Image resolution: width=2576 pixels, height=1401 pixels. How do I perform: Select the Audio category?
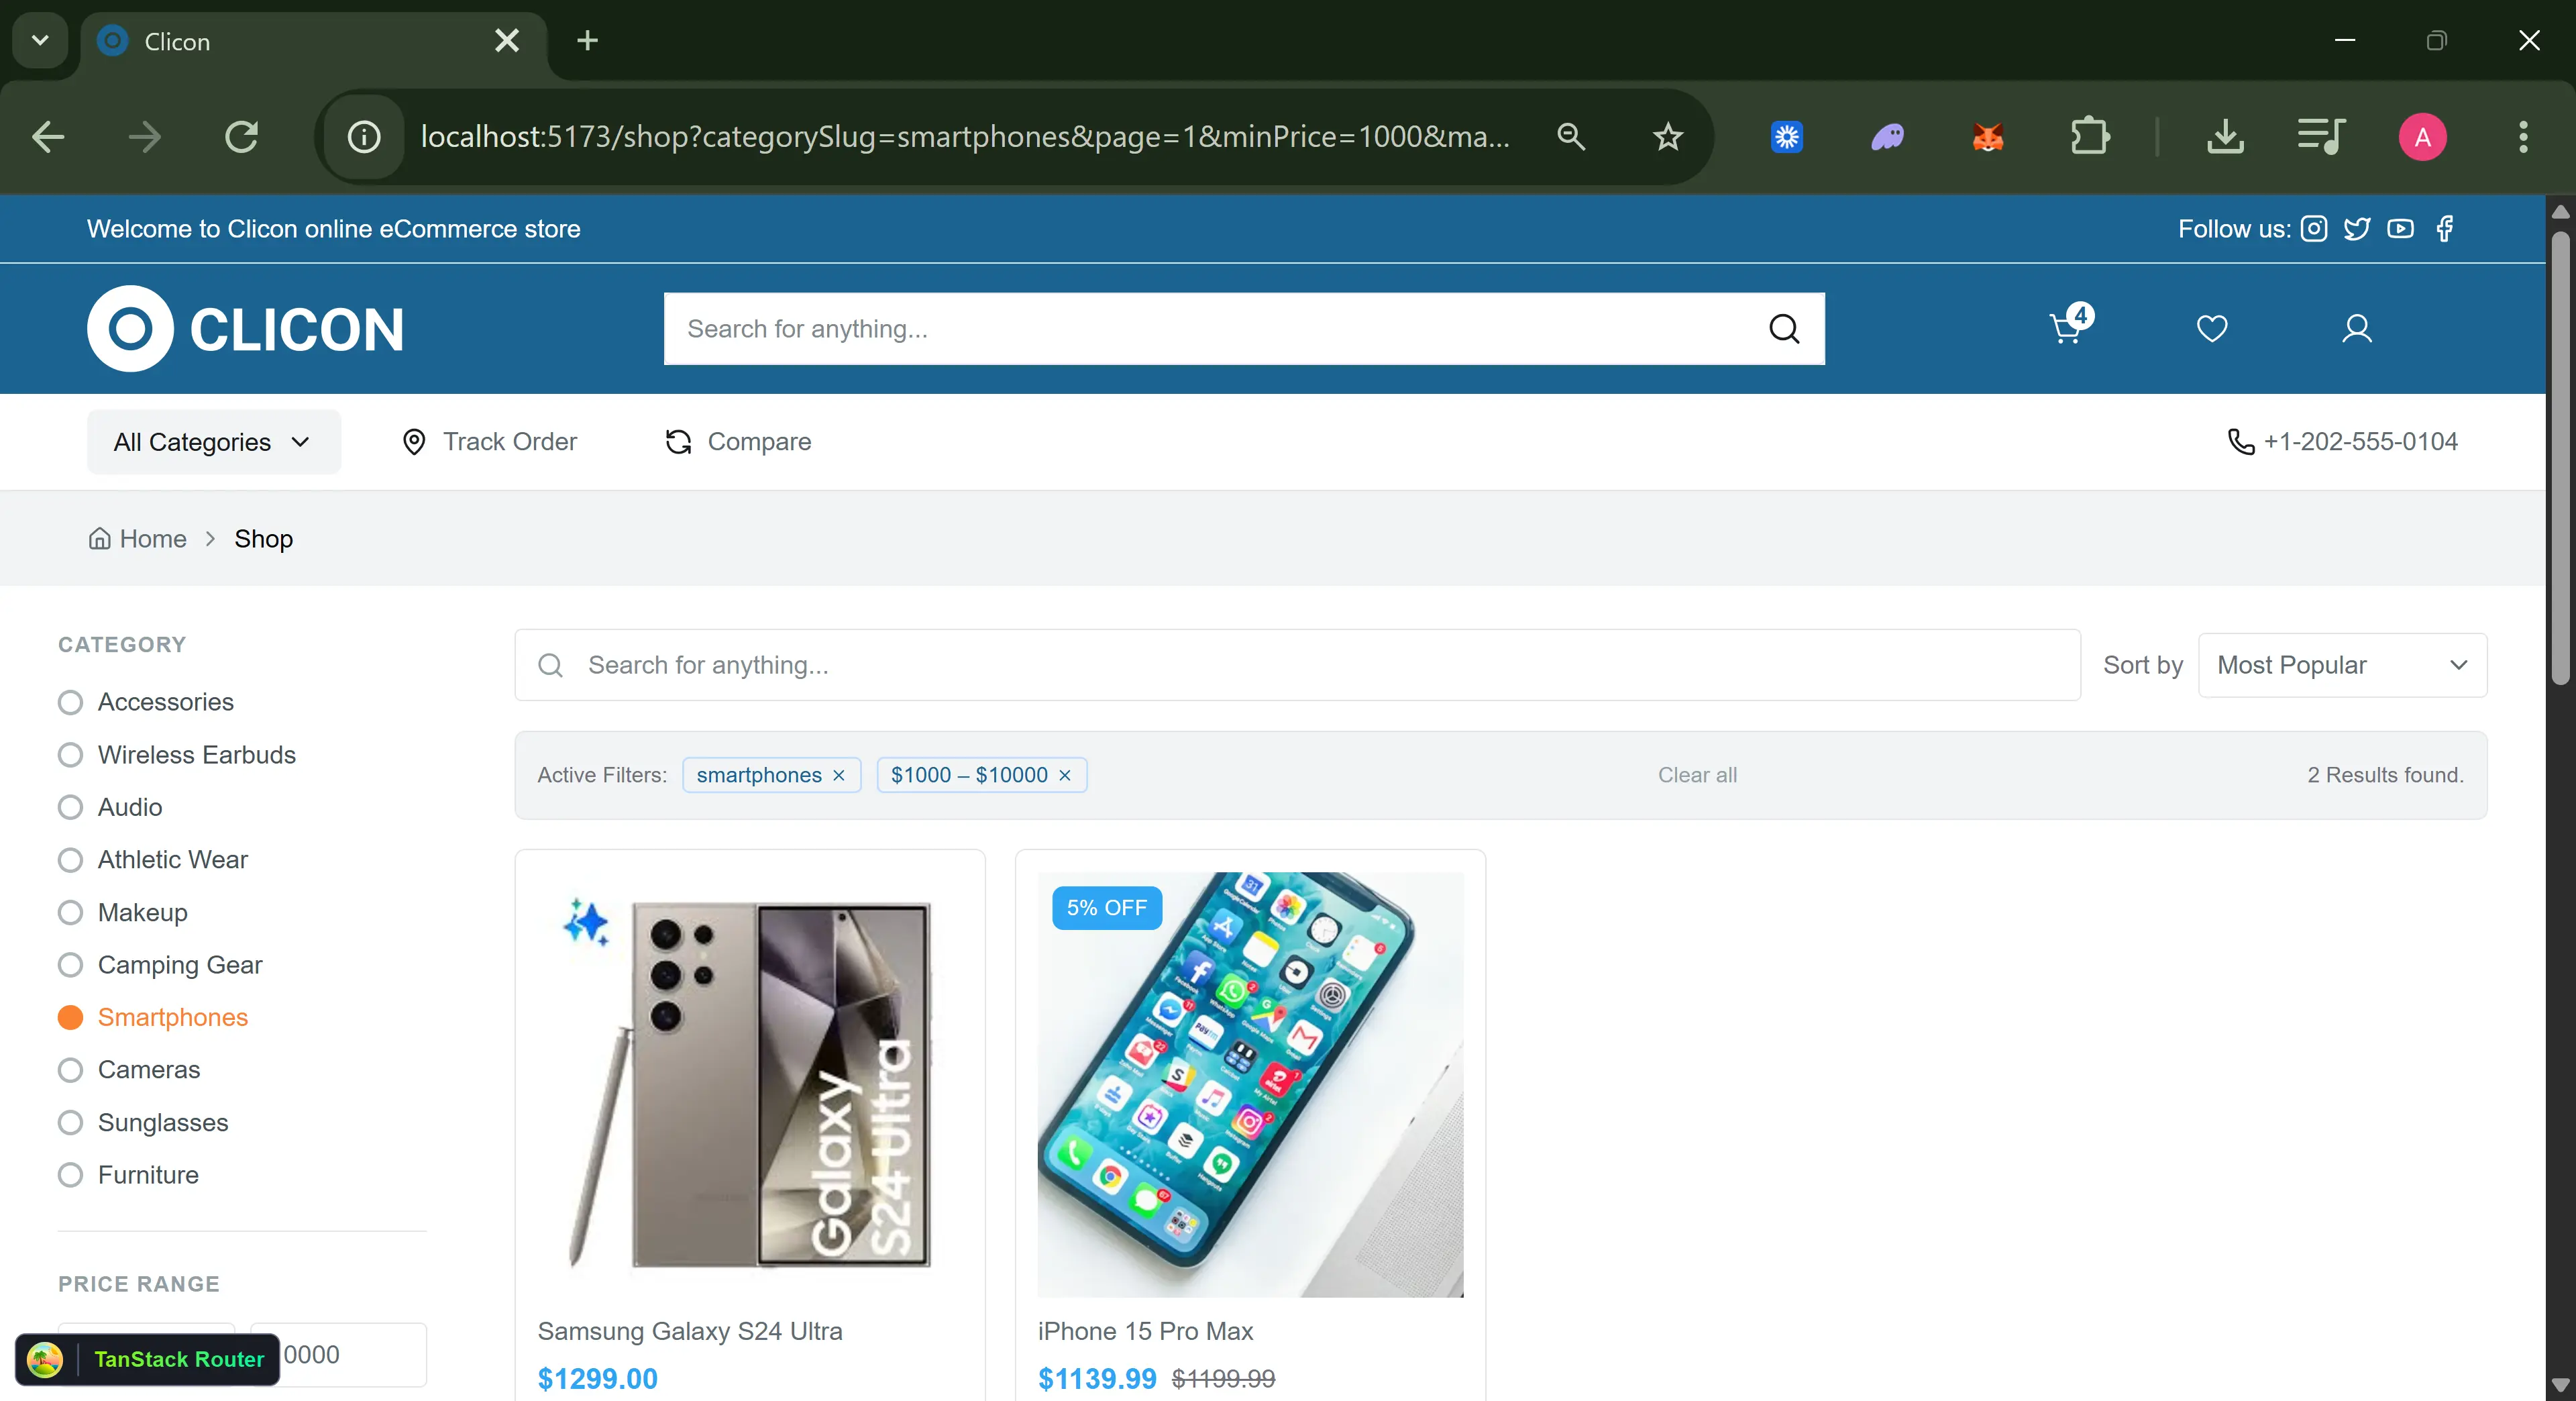pyautogui.click(x=110, y=807)
